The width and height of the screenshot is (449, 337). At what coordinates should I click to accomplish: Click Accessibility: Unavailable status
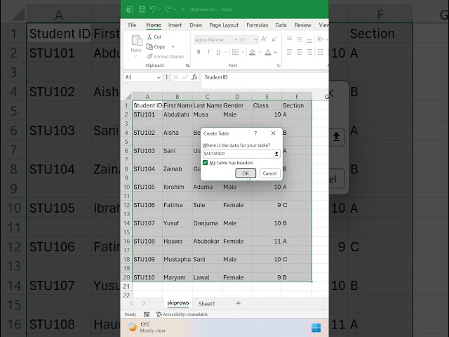[182, 315]
